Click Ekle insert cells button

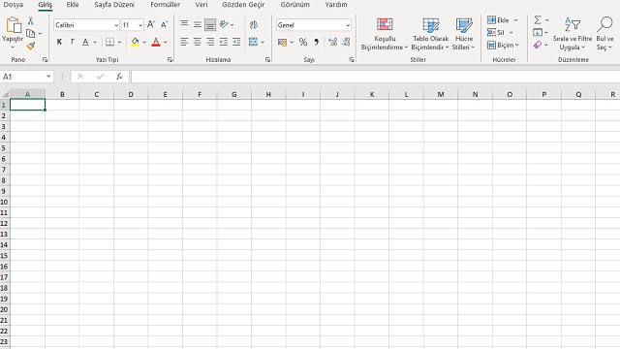coord(498,20)
